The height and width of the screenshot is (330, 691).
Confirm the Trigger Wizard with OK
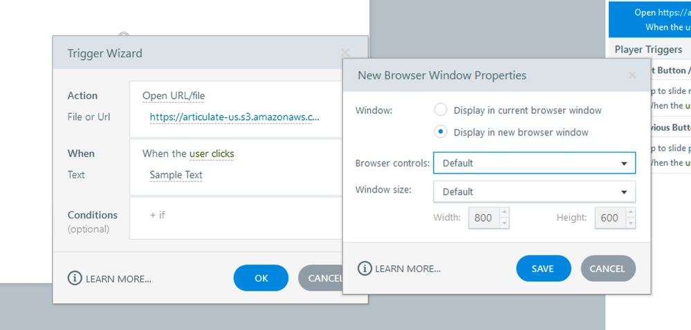click(261, 278)
